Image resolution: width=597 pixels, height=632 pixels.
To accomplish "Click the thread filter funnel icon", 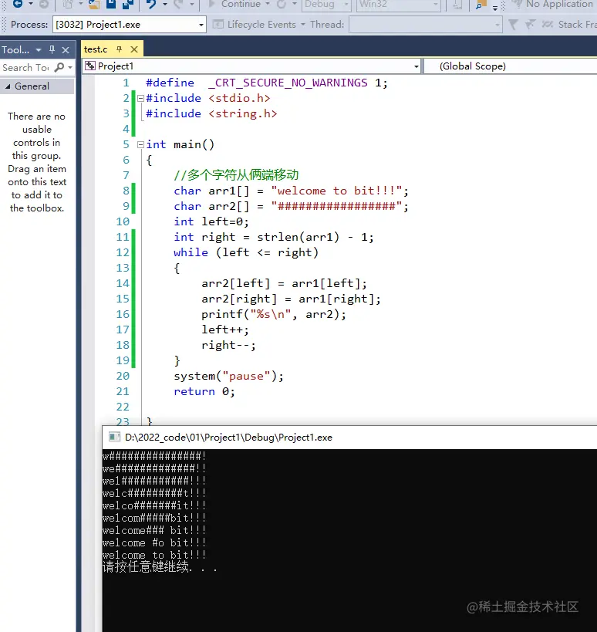I will [x=513, y=25].
